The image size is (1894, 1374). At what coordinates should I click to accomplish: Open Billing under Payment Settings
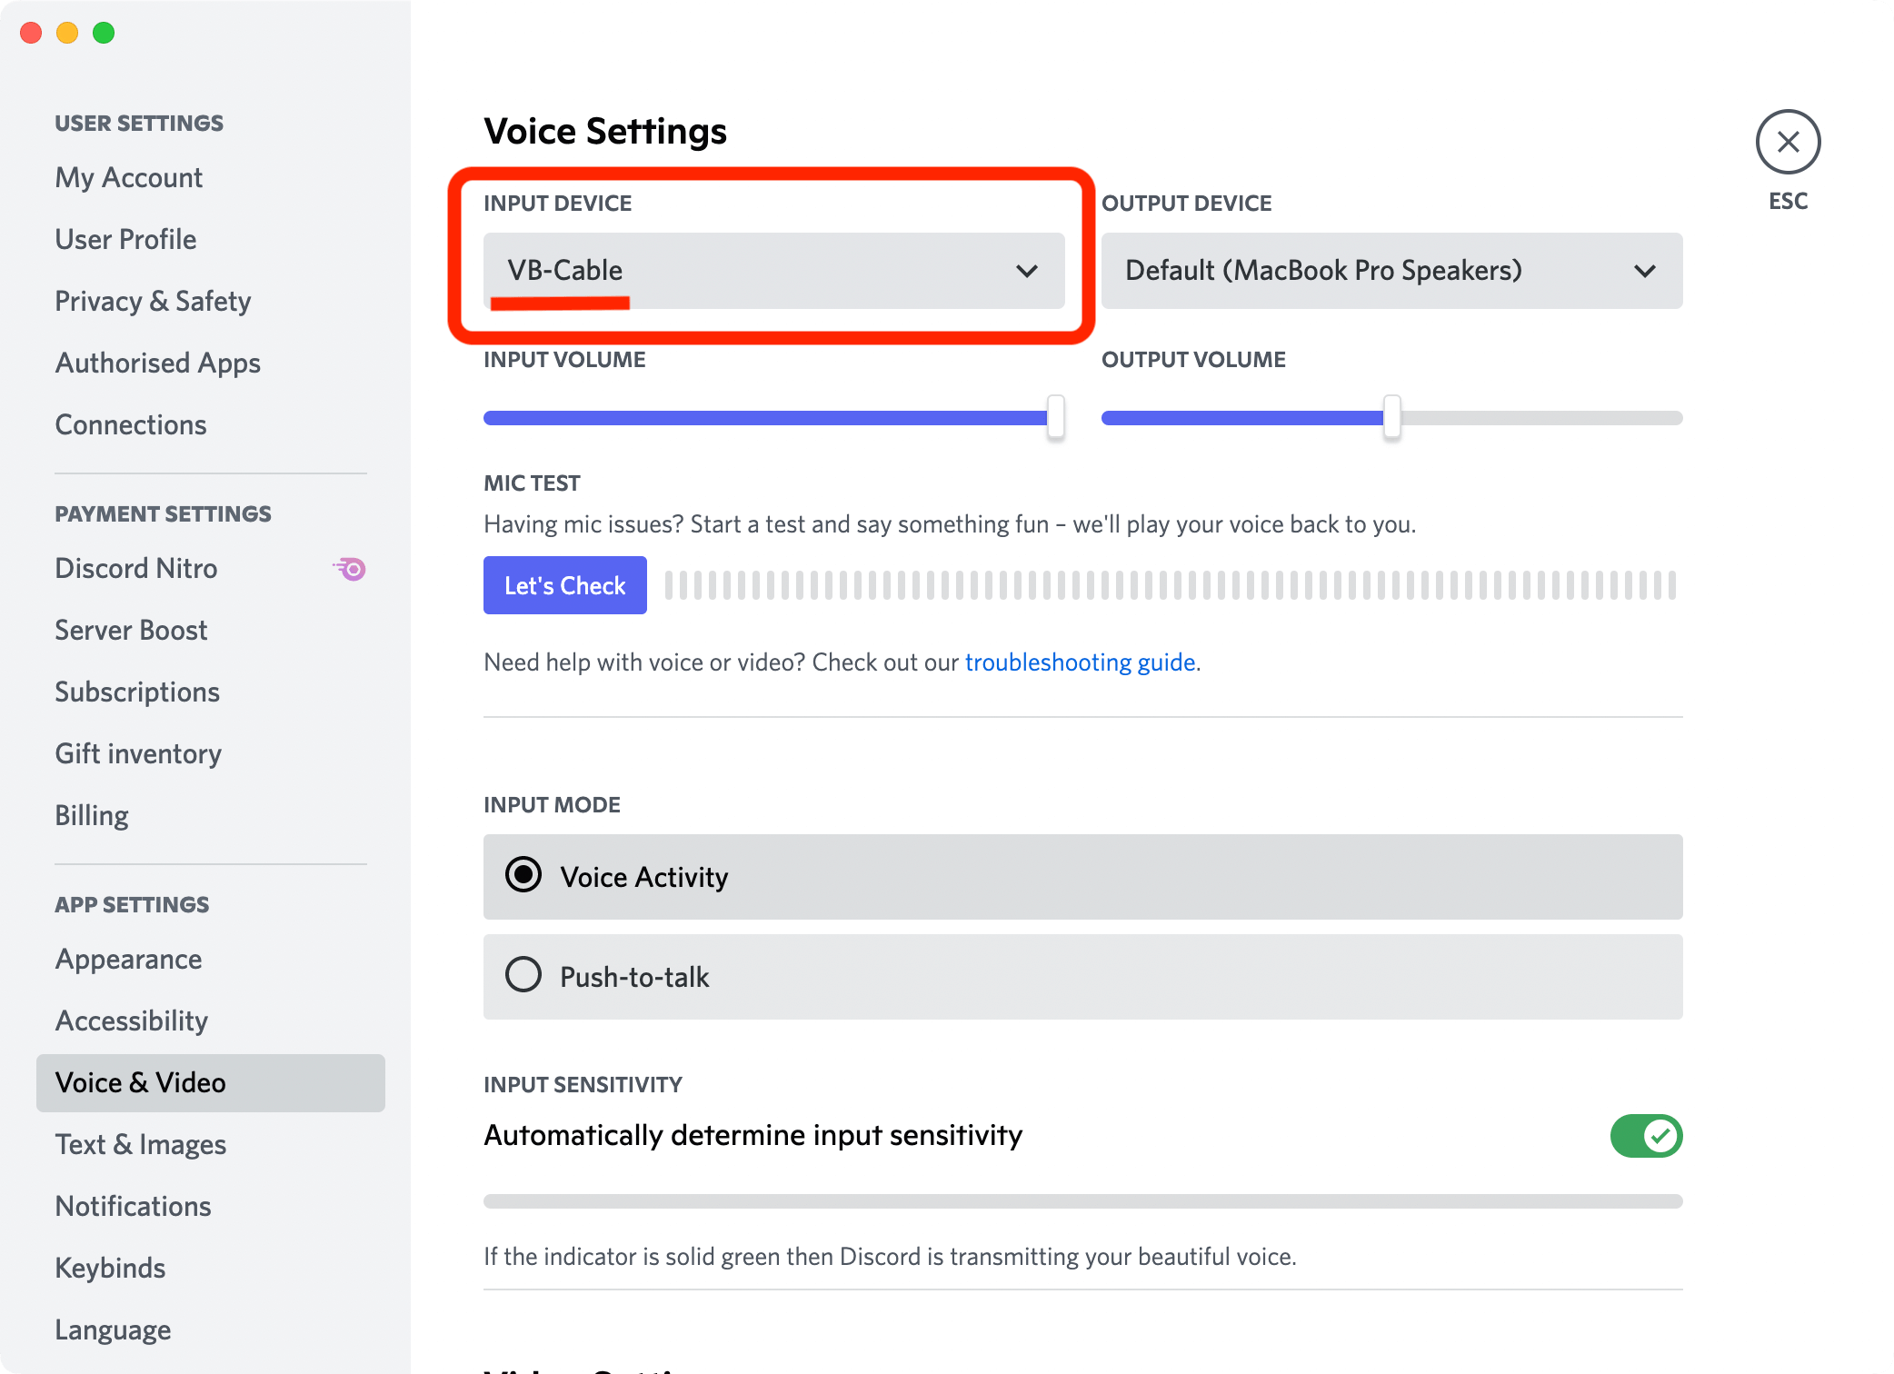tap(91, 815)
